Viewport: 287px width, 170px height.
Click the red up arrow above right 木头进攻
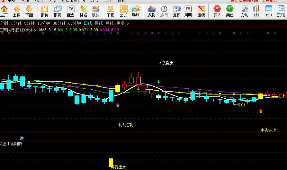point(261,111)
